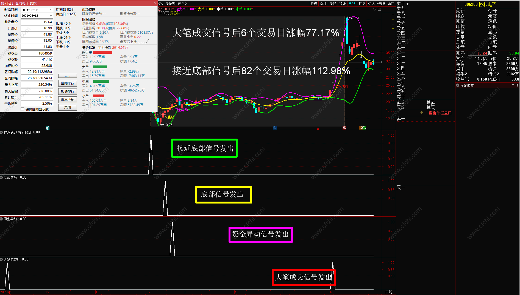Click the 市值 value 28.2亿
Image resolution: width=520 pixels, height=295 pixels.
(513, 58)
